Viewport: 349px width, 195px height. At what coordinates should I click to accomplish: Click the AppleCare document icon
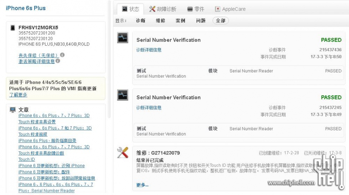tap(217, 9)
